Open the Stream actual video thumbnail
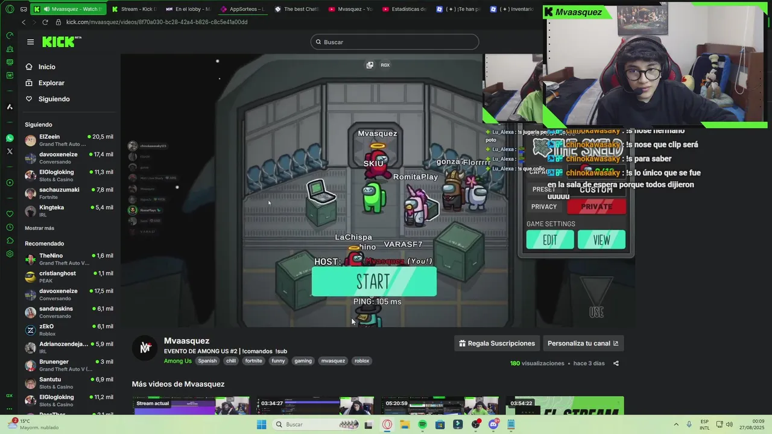 tap(191, 406)
